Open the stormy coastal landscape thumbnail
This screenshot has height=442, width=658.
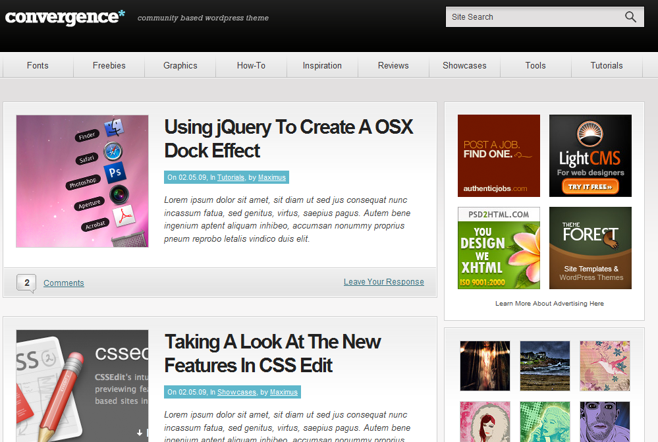click(x=545, y=366)
